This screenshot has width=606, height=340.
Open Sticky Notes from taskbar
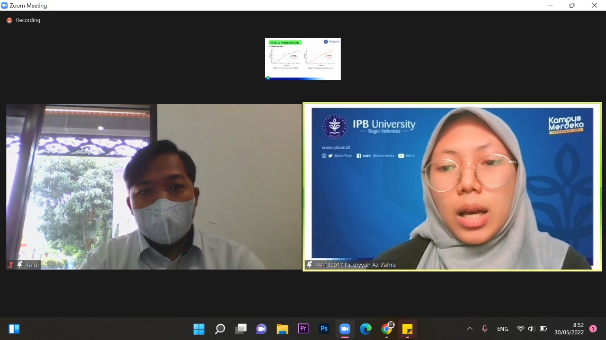(x=407, y=329)
